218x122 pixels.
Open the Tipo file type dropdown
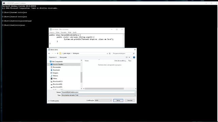98,95
